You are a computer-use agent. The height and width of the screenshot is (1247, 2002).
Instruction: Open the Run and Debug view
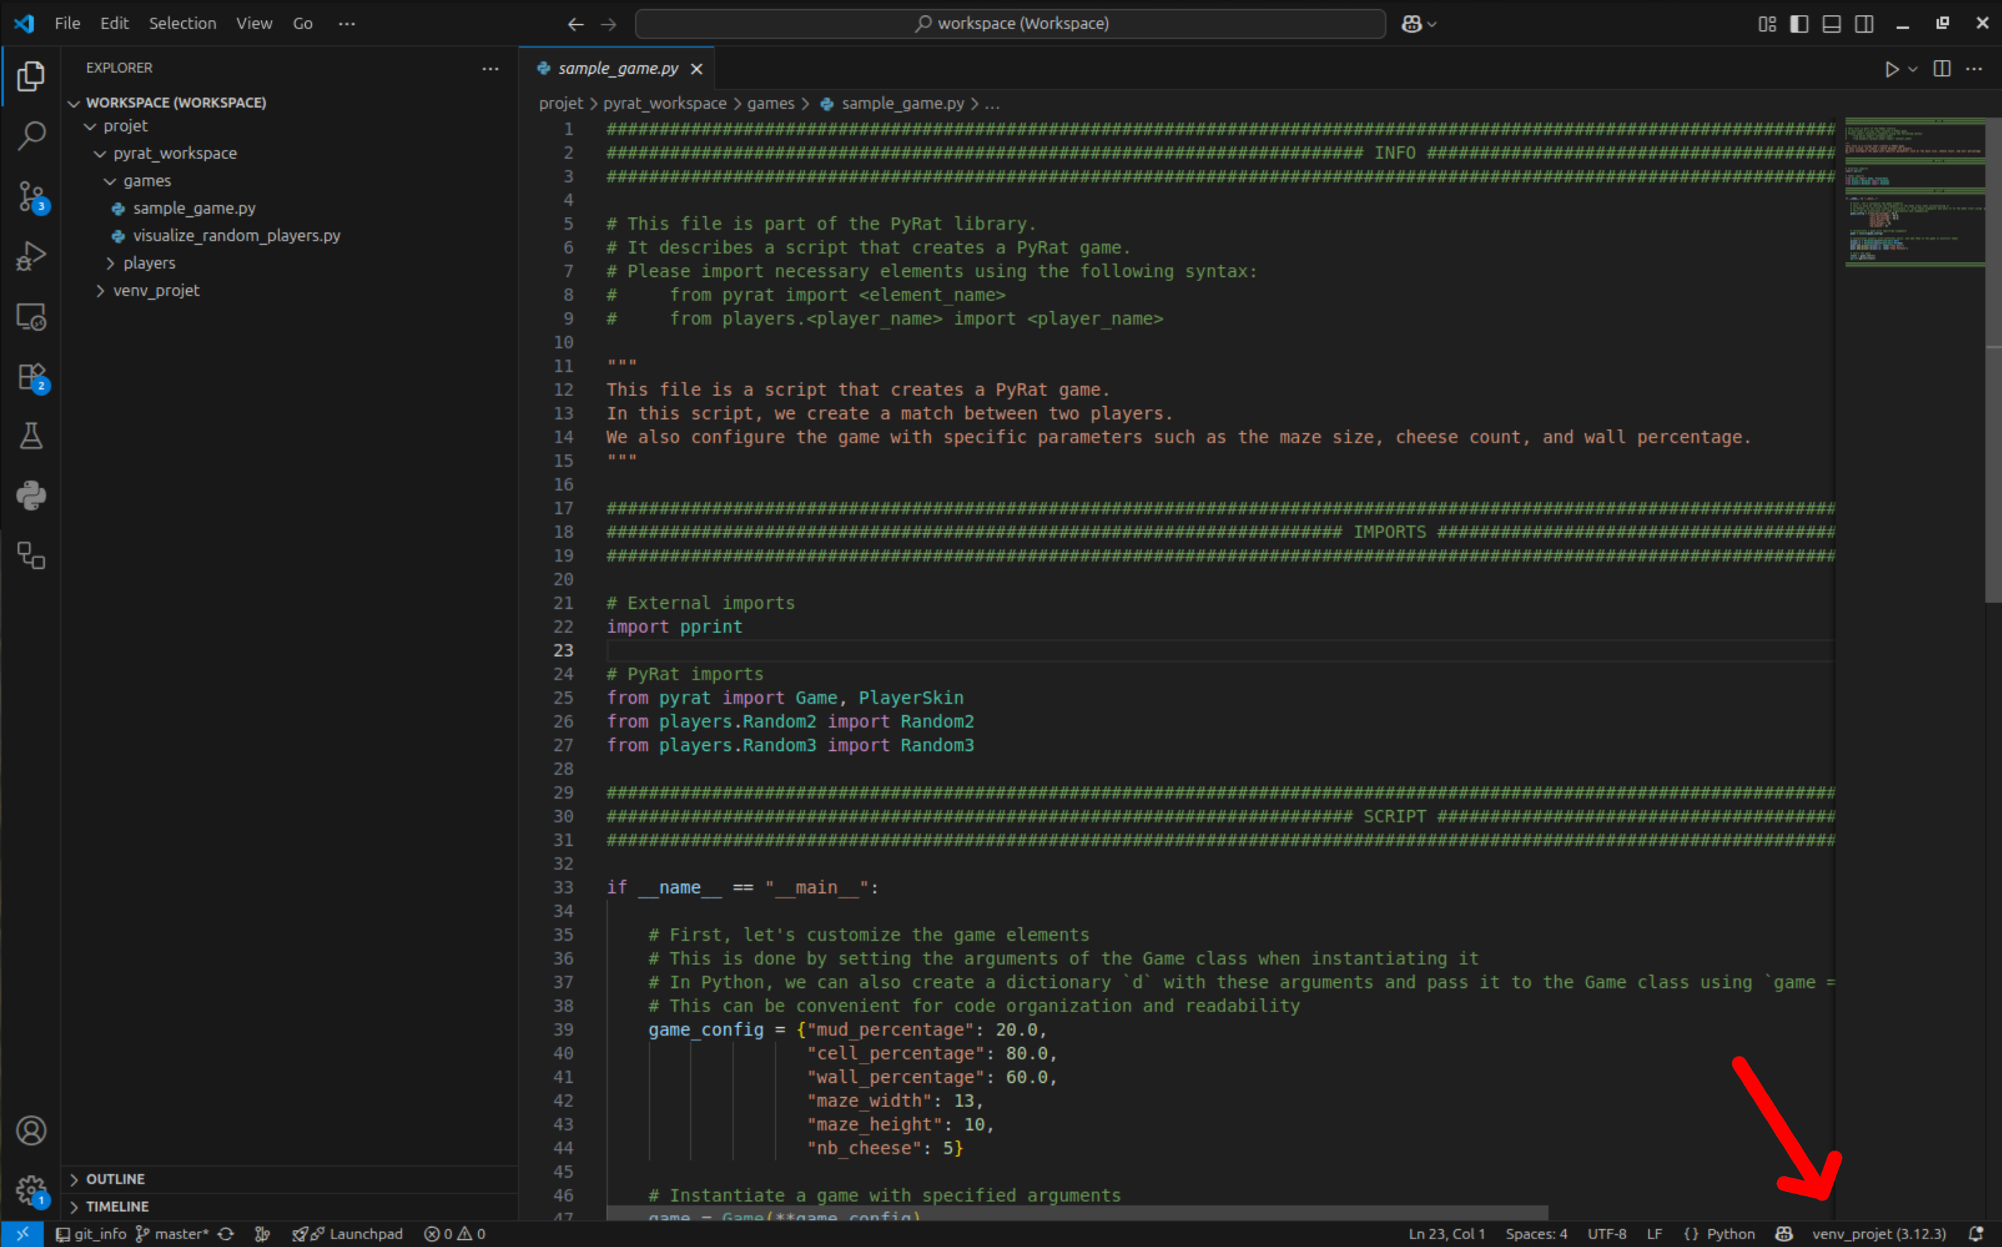click(x=31, y=256)
